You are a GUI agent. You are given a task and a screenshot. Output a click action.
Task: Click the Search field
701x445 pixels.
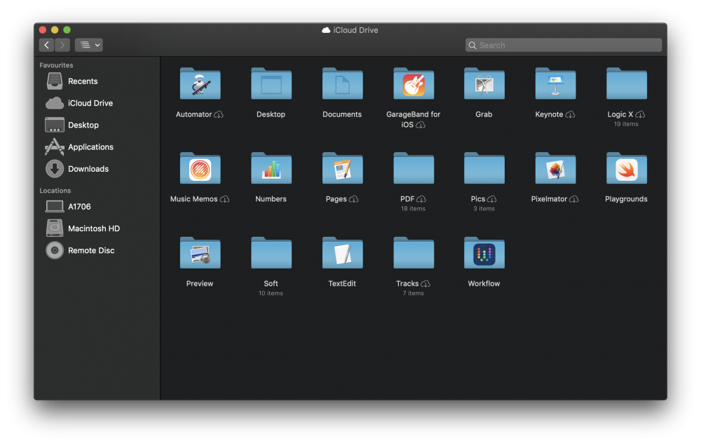564,45
